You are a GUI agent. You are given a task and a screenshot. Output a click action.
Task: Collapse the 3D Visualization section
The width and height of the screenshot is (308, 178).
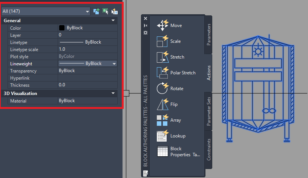(x=113, y=93)
